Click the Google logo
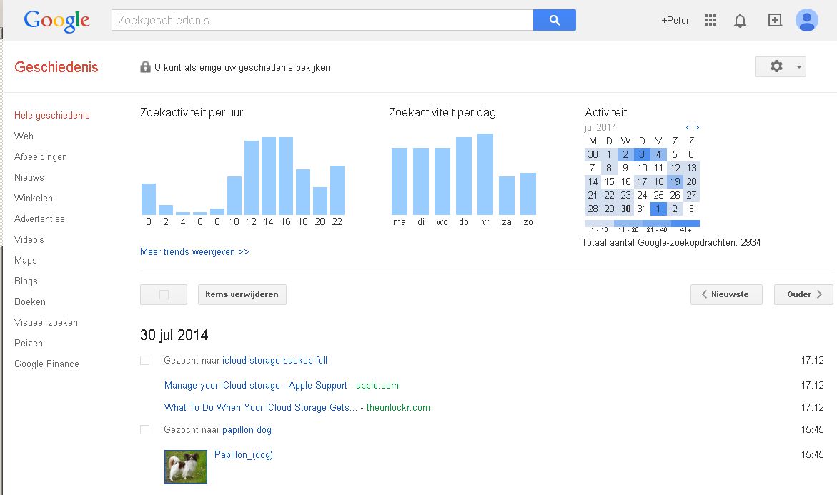This screenshot has width=837, height=495. pos(56,21)
